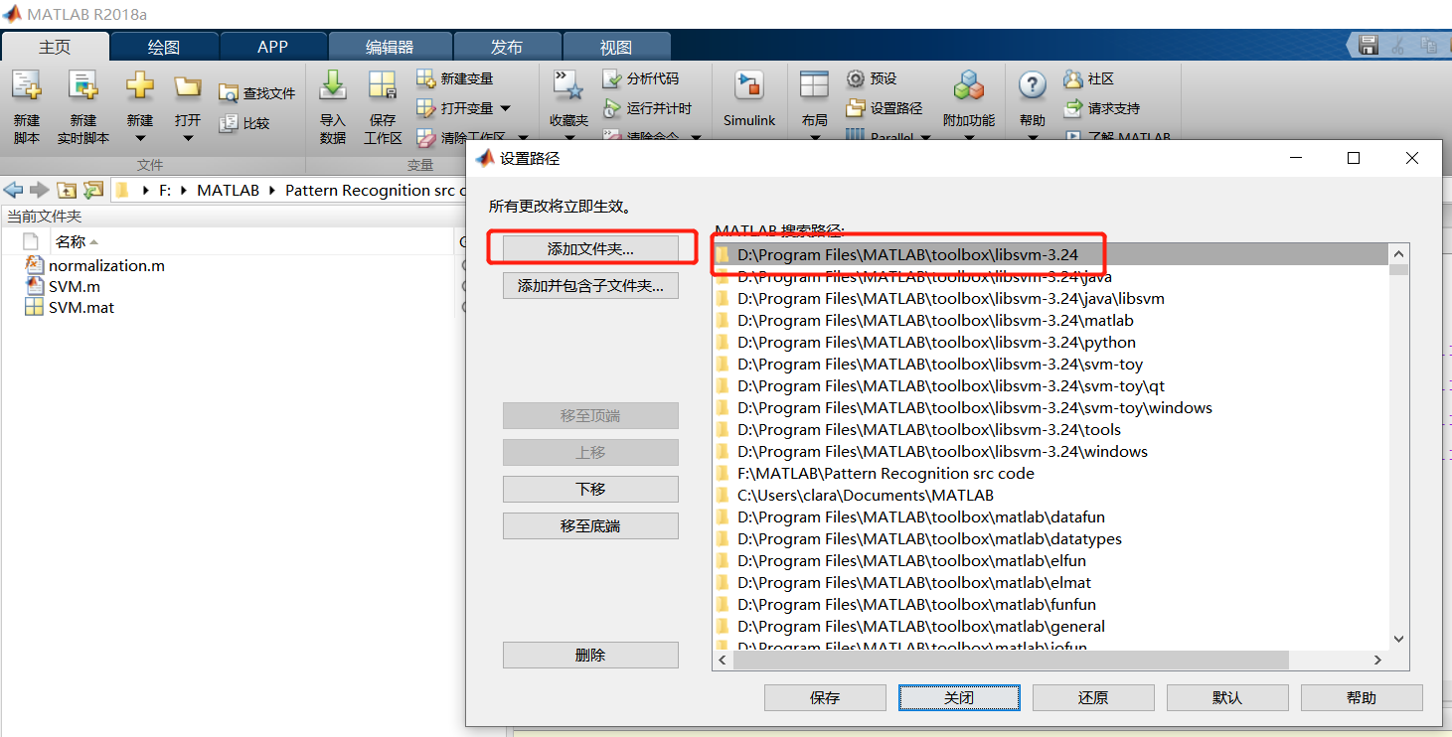
Task: Switch to the 视图 view tab
Action: coord(616,47)
